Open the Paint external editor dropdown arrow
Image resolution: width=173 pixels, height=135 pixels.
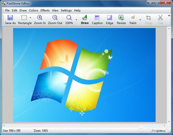140,20
